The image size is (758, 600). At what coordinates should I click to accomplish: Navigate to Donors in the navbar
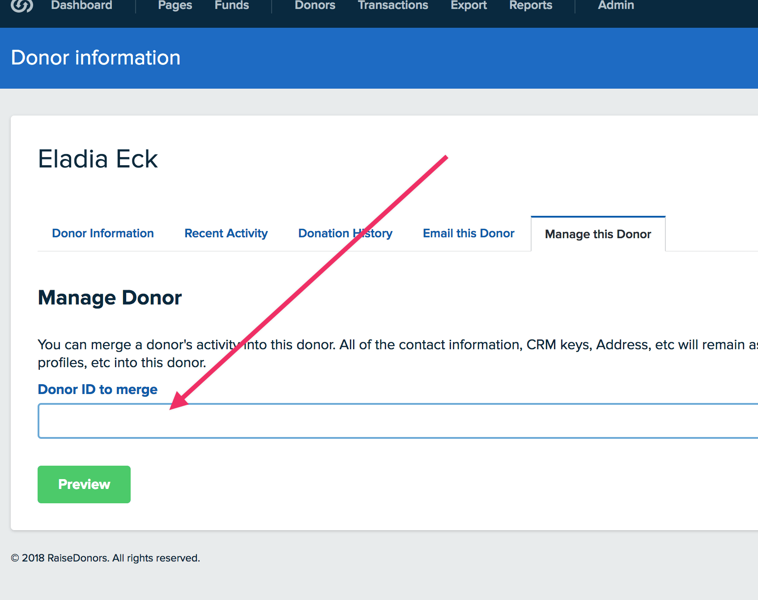pyautogui.click(x=315, y=5)
